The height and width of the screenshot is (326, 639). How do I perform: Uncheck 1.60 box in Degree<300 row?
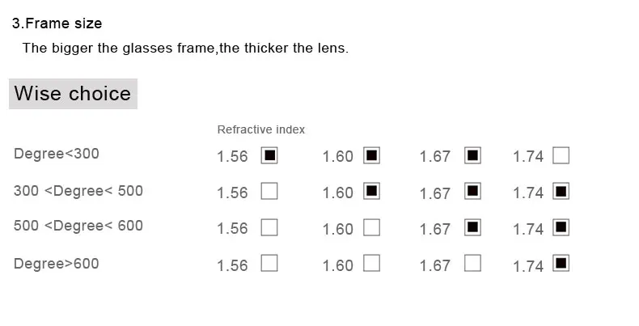pyautogui.click(x=371, y=155)
